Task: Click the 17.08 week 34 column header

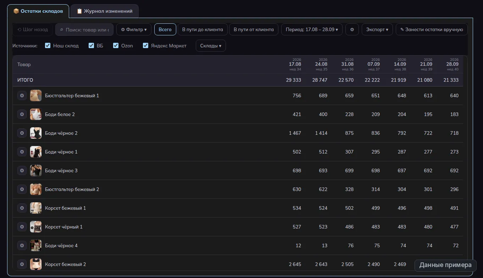Action: (x=295, y=64)
